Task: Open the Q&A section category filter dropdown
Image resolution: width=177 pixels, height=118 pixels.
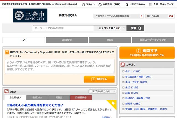Action: [x=102, y=91]
